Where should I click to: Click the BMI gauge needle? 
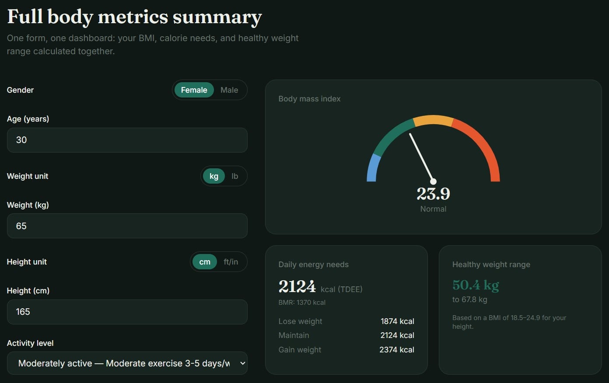pyautogui.click(x=421, y=157)
